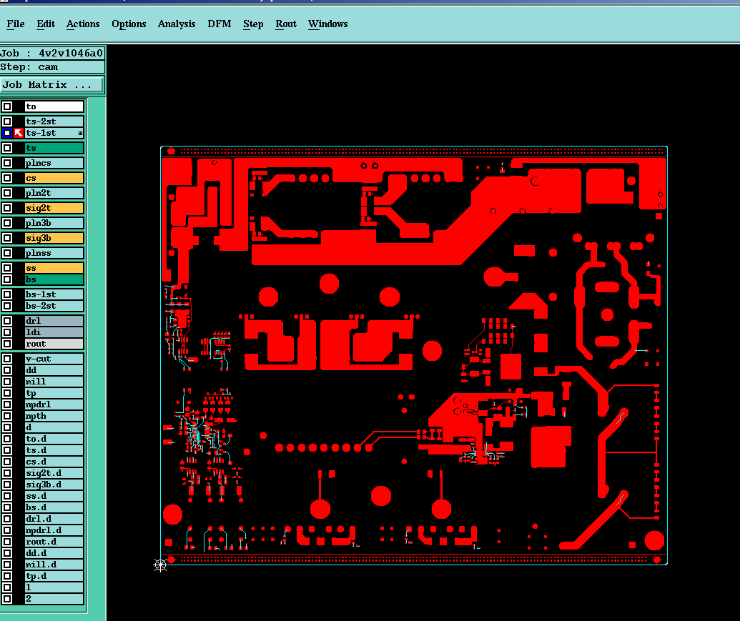The height and width of the screenshot is (621, 740).
Task: Expand the Options menu
Action: (129, 24)
